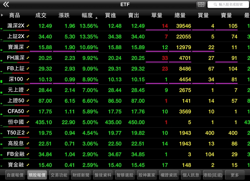Select the 上證50 product name
The width and height of the screenshot is (250, 181).
coord(16,101)
